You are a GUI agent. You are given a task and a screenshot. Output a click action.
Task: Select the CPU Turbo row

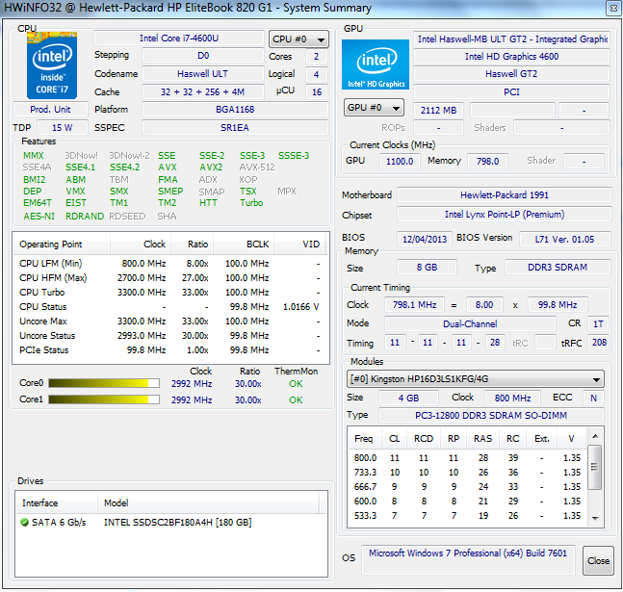click(170, 293)
